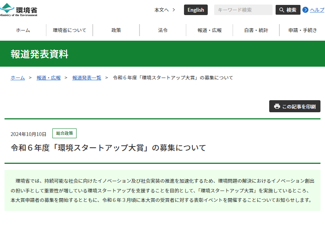The width and height of the screenshot is (325, 229).
Task: Click the ホーム breadcrumb link
Action: tap(17, 78)
